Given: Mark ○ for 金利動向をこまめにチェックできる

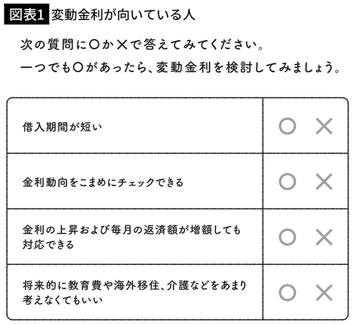Looking at the screenshot, I should coord(287,181).
